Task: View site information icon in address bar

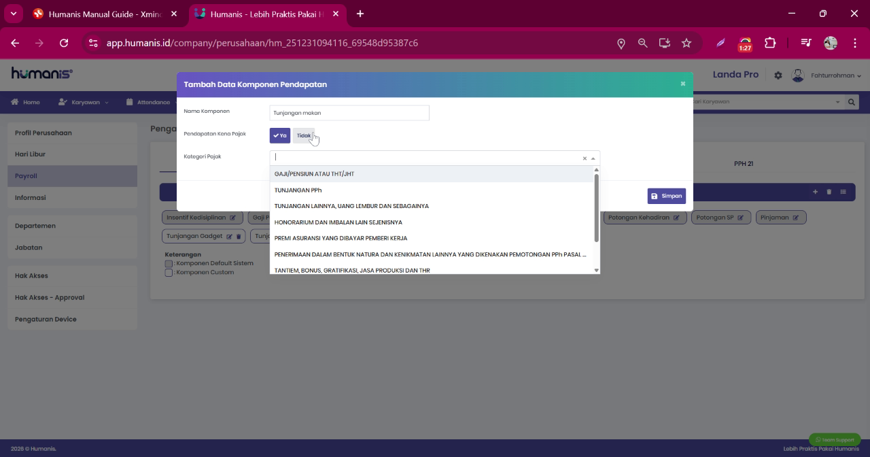Action: pyautogui.click(x=94, y=43)
